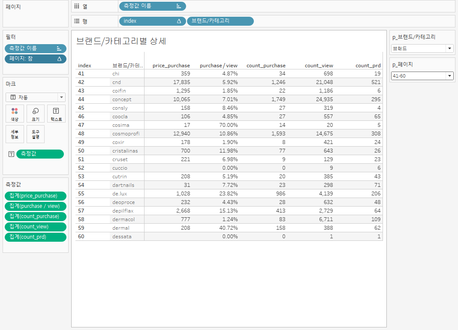The width and height of the screenshot is (458, 330).
Task: Open the Tooltip (도구 설명) mark card
Action: (x=36, y=134)
